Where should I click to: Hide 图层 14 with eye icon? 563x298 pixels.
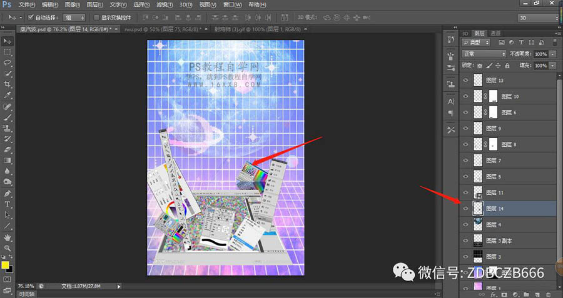(465, 208)
